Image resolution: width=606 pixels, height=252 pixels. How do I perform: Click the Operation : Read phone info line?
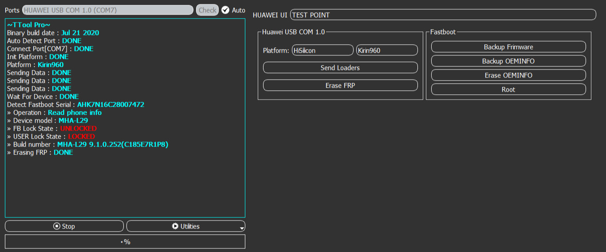click(x=54, y=112)
